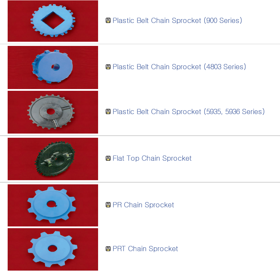The image size is (280, 272).
Task: Select the PRT Chain Sprocket product photo
Action: (53, 249)
